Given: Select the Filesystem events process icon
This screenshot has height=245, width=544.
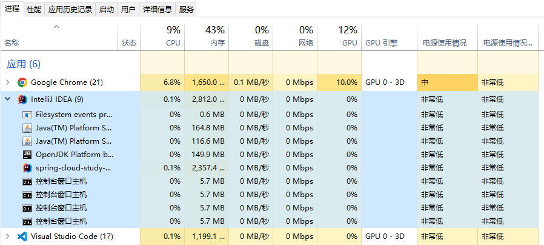Looking at the screenshot, I should [27, 114].
